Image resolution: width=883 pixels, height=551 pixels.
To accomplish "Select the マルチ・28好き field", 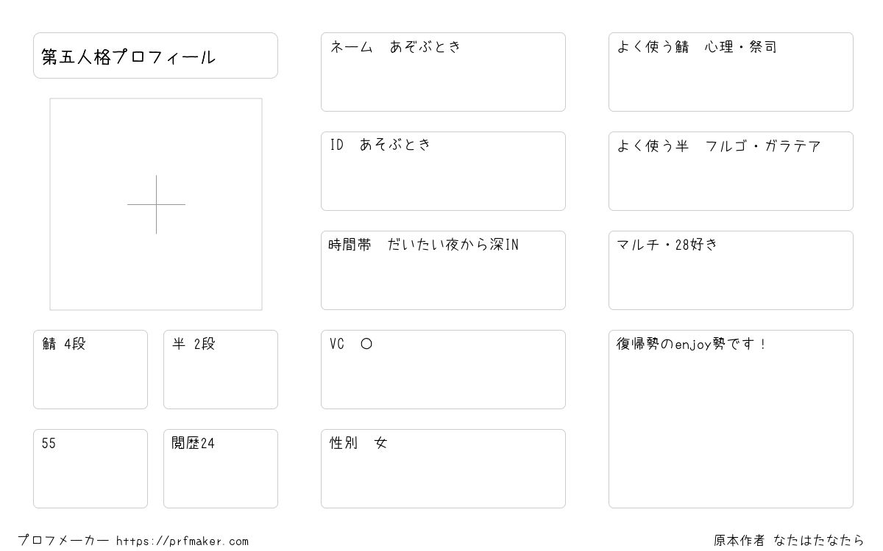I will point(731,270).
